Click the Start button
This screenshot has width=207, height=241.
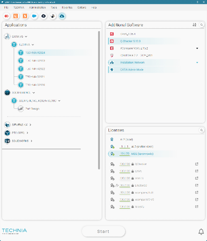point(103,231)
